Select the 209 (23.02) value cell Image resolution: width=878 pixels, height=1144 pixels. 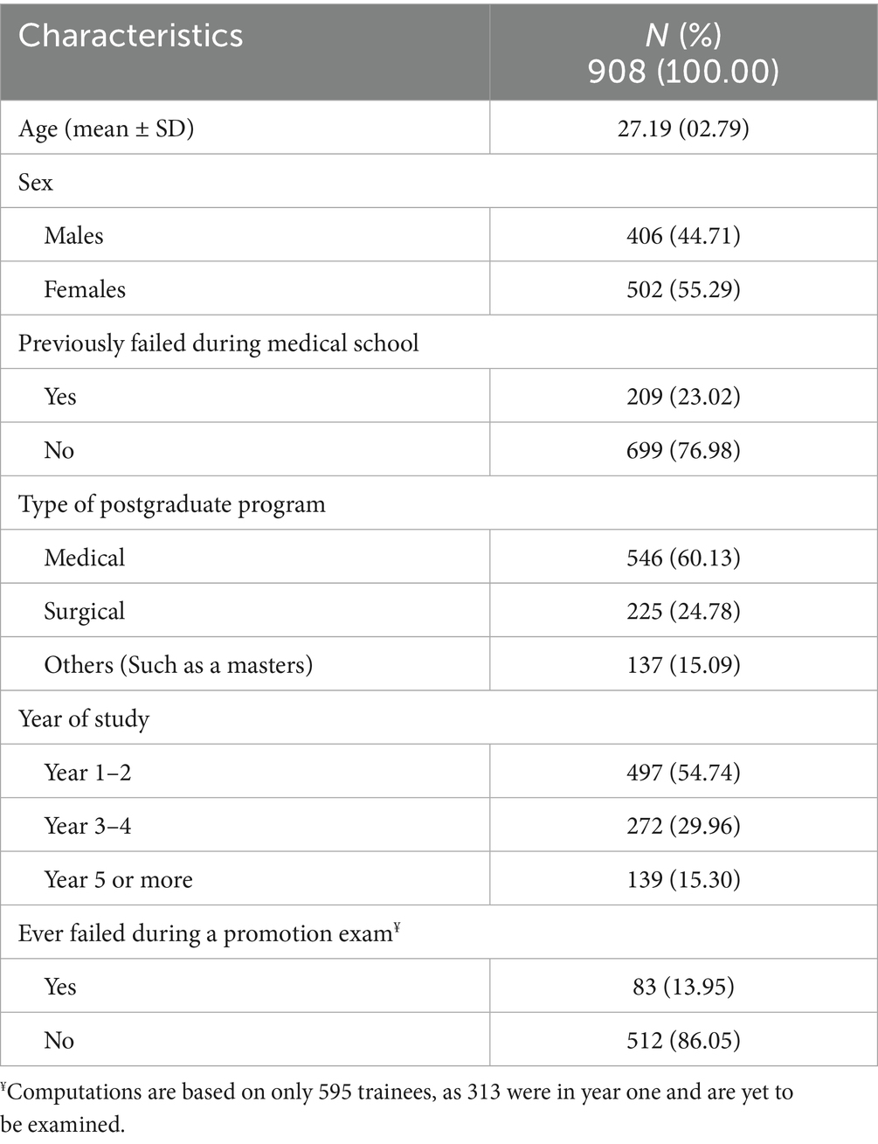[683, 397]
